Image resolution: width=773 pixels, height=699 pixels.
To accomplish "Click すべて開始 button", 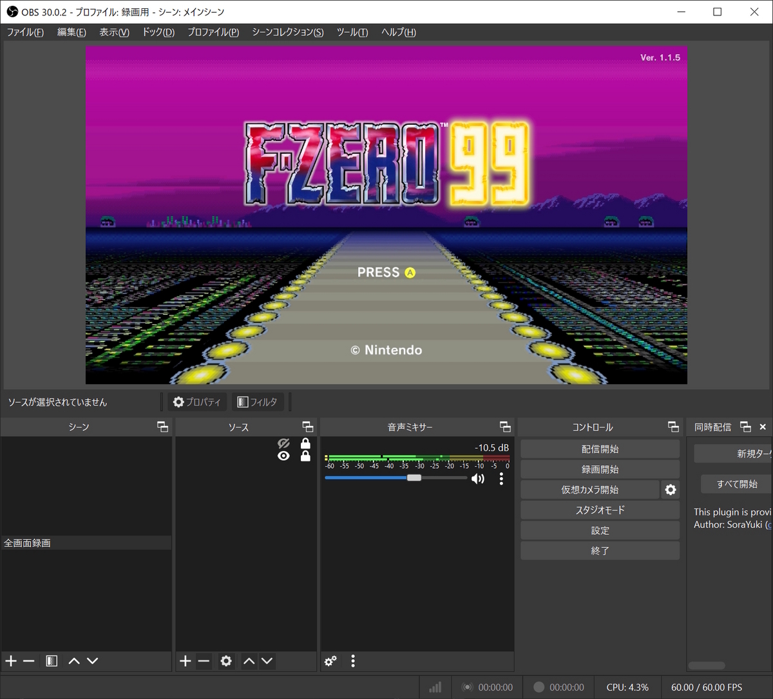I will coord(736,484).
